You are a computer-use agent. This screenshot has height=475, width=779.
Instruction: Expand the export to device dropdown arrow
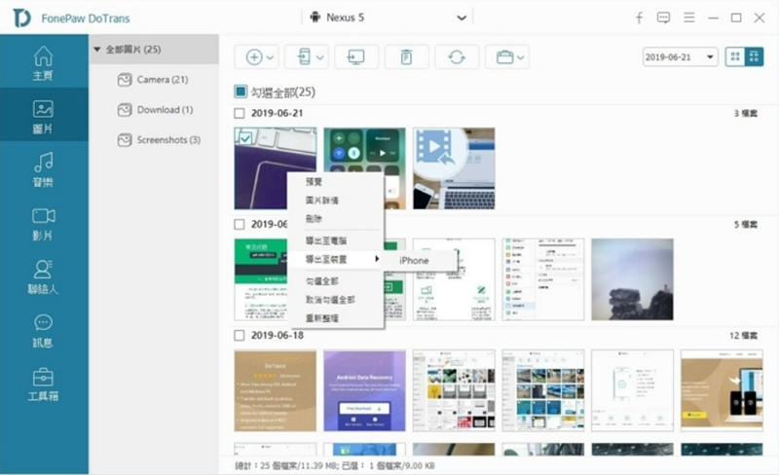[320, 57]
